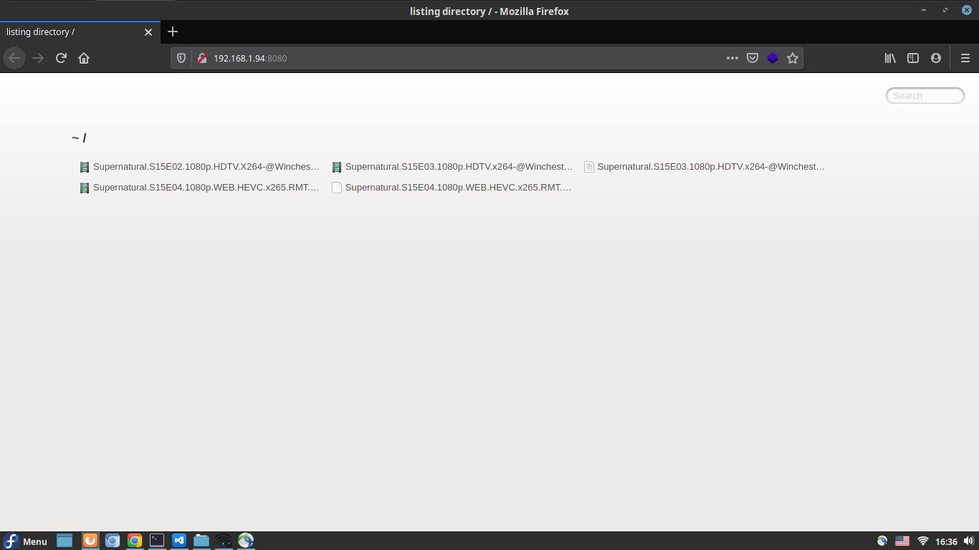979x550 pixels.
Task: Open the Firefox home page
Action: point(84,58)
